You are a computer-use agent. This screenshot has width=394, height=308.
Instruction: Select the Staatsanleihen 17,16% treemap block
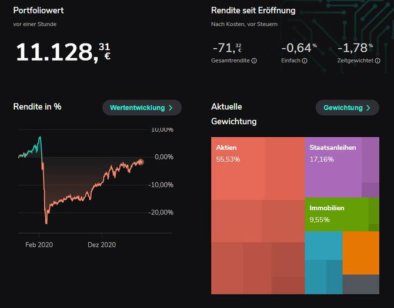point(342,167)
